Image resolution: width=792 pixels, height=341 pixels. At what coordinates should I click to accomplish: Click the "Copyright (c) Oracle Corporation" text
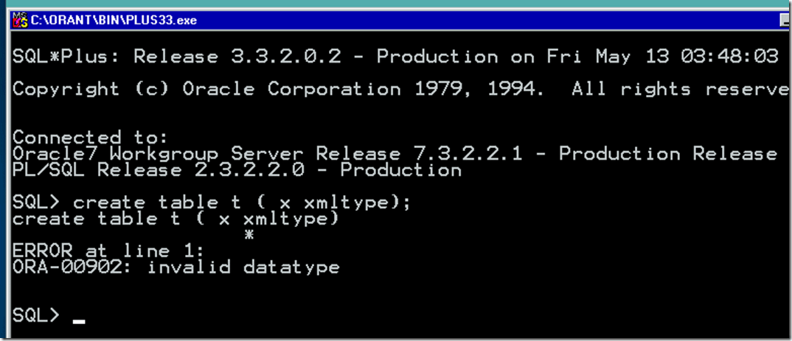point(206,89)
